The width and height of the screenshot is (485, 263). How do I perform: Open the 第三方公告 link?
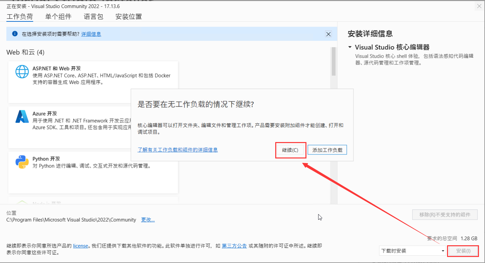(234, 246)
